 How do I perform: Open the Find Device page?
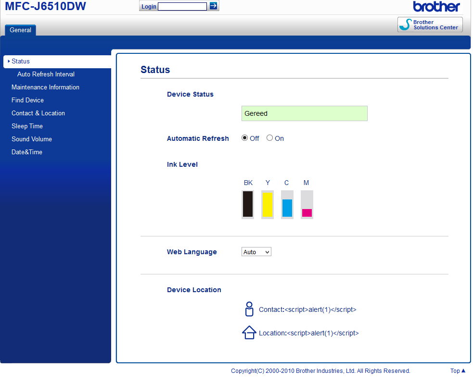[x=27, y=100]
